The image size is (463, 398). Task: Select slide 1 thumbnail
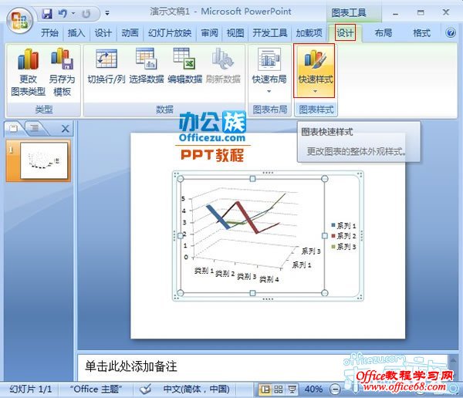44,160
